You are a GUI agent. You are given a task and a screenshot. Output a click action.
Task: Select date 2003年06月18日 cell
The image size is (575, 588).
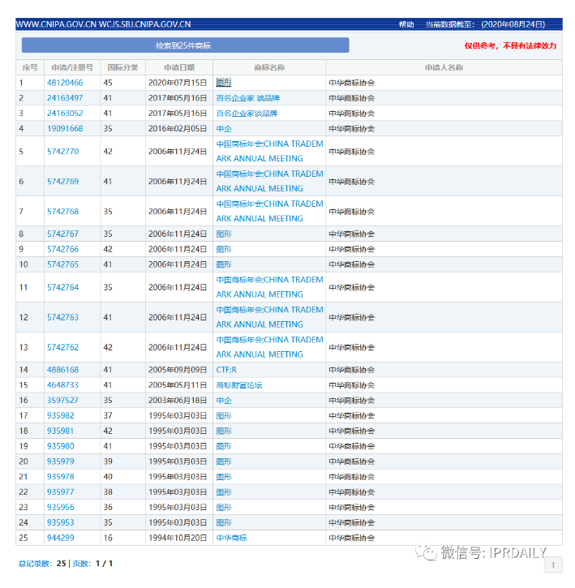(x=178, y=401)
